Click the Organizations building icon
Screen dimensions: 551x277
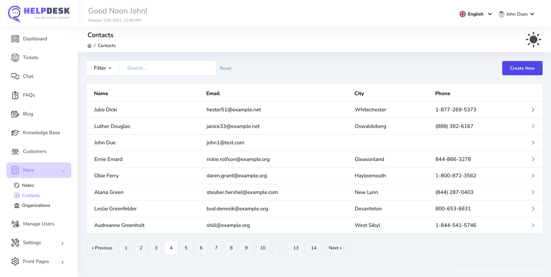[x=17, y=206]
